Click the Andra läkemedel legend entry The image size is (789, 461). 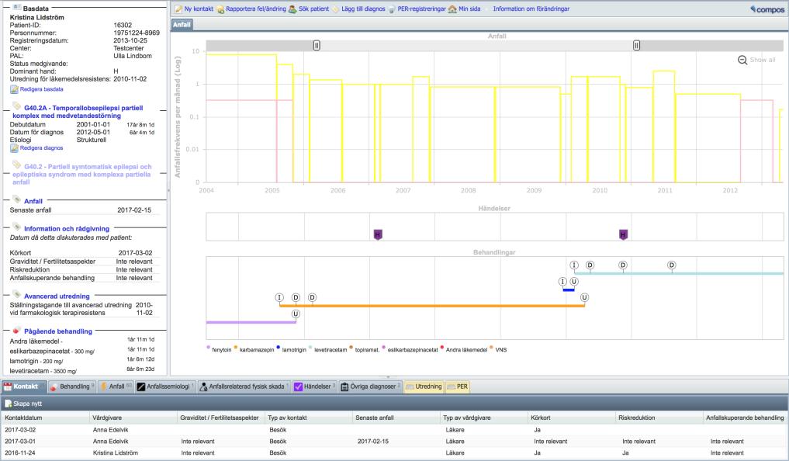464,349
